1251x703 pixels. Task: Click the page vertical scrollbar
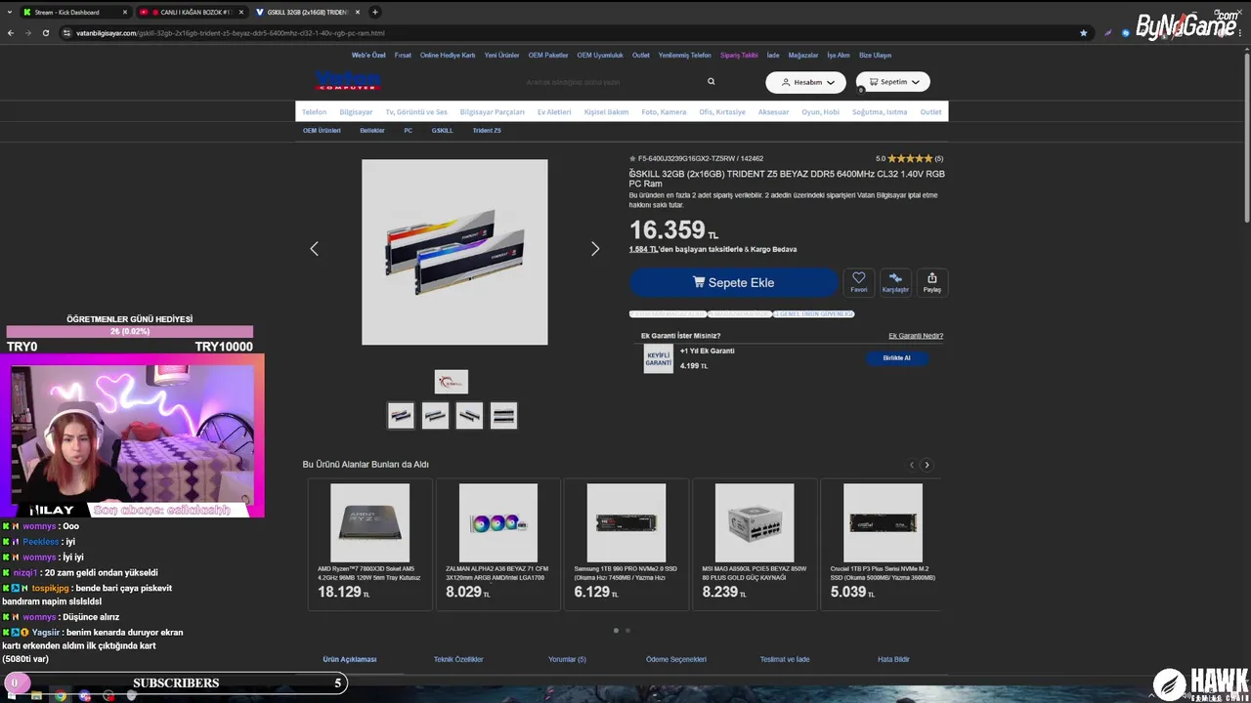pos(1246,137)
